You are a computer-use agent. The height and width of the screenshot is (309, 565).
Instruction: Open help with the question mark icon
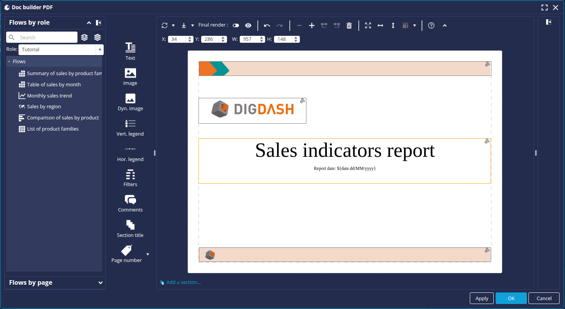(x=431, y=25)
